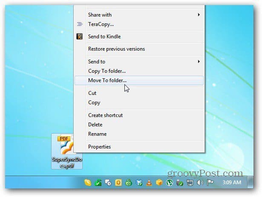Screen dimensions: 262x197
Task: Choose Cut from the context menu
Action: pyautogui.click(x=139, y=93)
